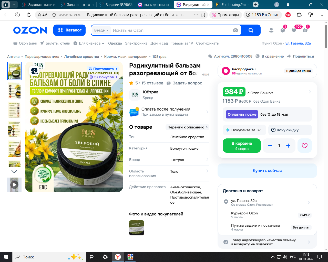Increase quantity with plus button
328x262 pixels.
tap(288, 146)
